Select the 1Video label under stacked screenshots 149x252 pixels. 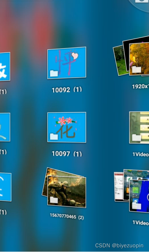pyautogui.click(x=141, y=222)
